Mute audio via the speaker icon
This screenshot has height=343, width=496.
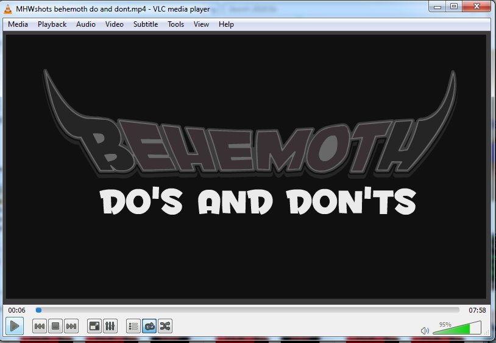click(x=425, y=330)
